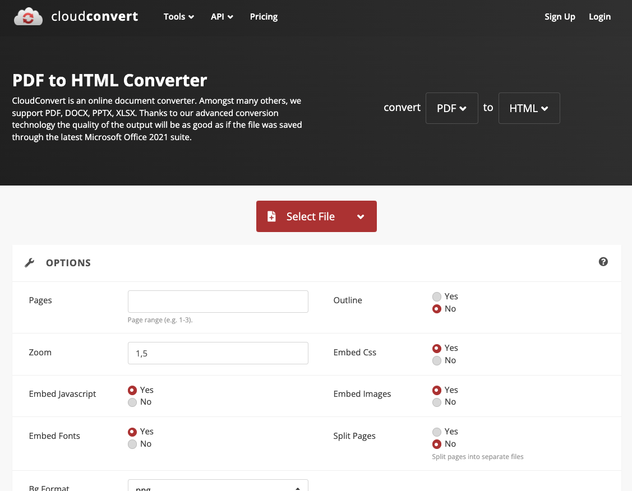Image resolution: width=632 pixels, height=491 pixels.
Task: Set Outline to Yes
Action: (x=436, y=297)
